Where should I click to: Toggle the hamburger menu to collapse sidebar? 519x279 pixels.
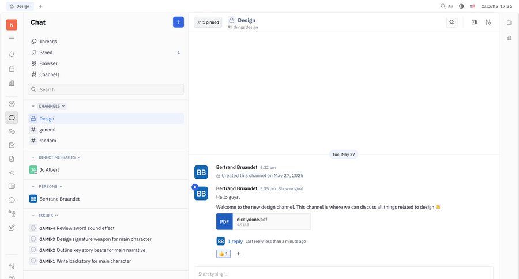point(12,37)
